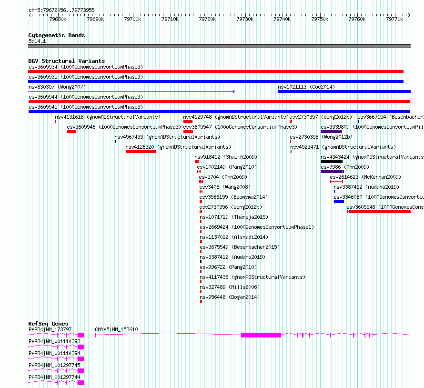Click the nsv4126320 red variant bar

coord(141,152)
